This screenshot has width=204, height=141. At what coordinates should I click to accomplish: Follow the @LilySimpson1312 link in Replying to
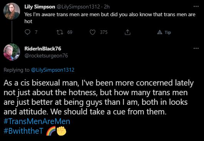point(53,70)
